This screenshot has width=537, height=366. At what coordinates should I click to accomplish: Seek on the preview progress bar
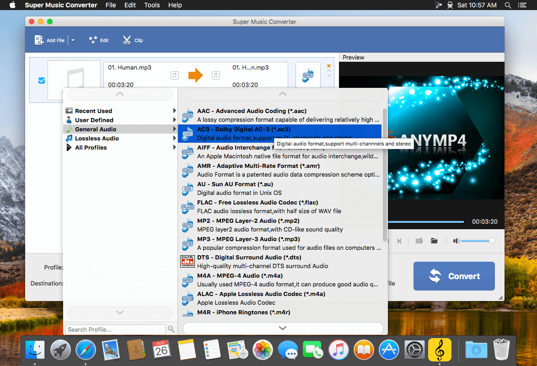coord(426,222)
